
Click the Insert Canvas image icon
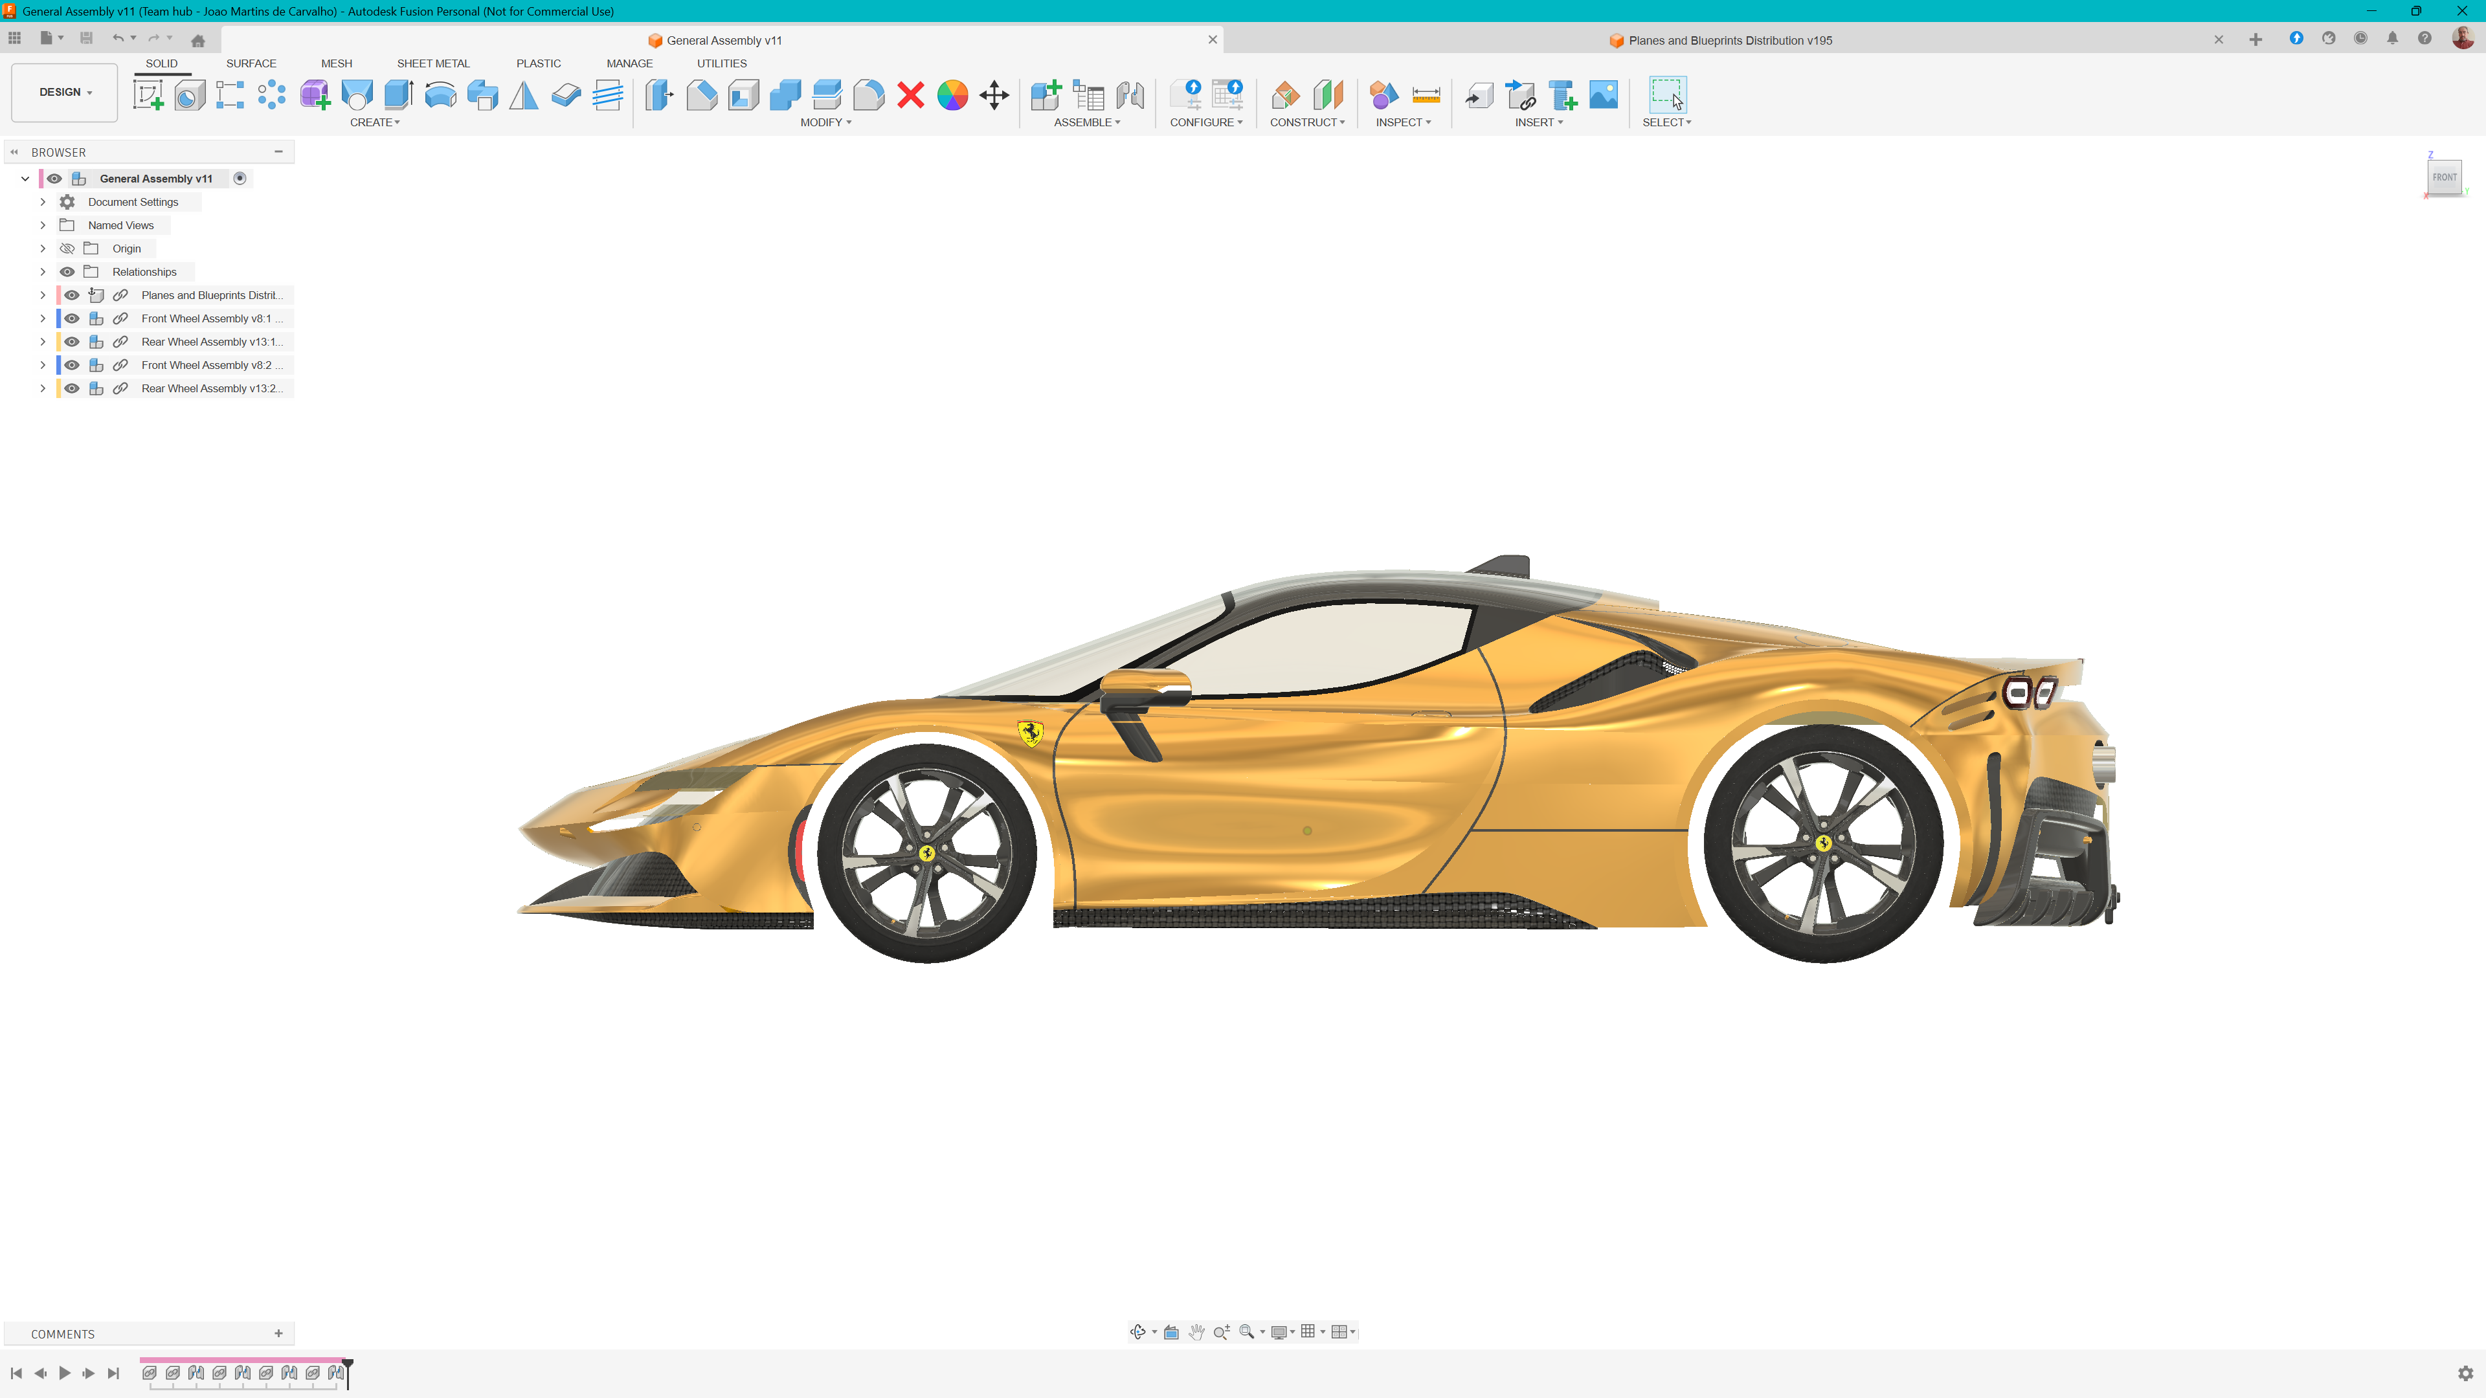1603,94
